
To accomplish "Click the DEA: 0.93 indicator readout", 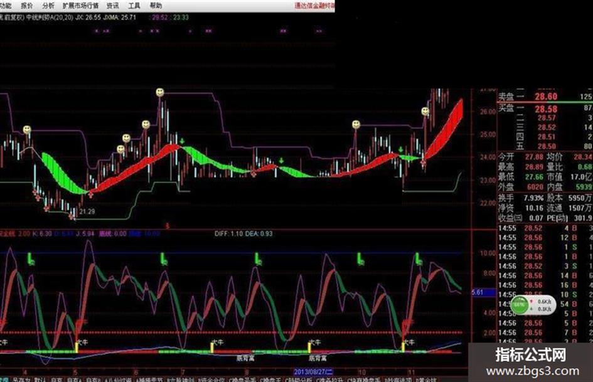I will click(x=259, y=234).
